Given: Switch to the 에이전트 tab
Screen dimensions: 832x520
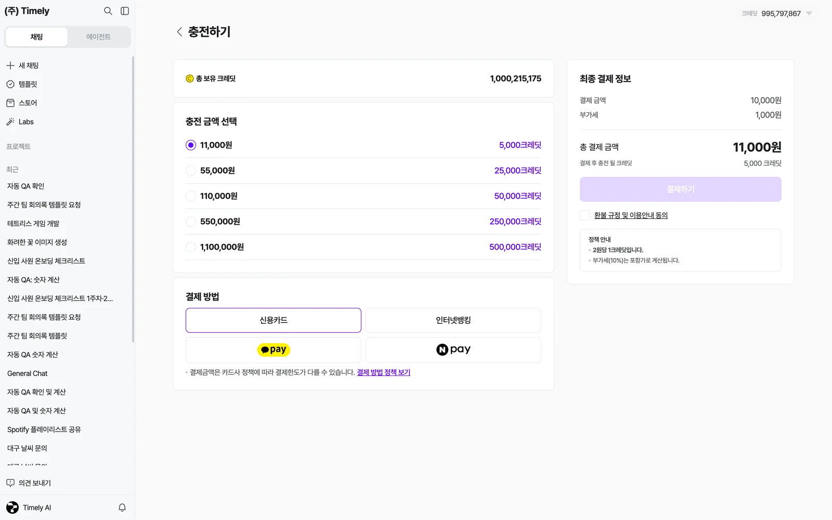Looking at the screenshot, I should pos(99,37).
